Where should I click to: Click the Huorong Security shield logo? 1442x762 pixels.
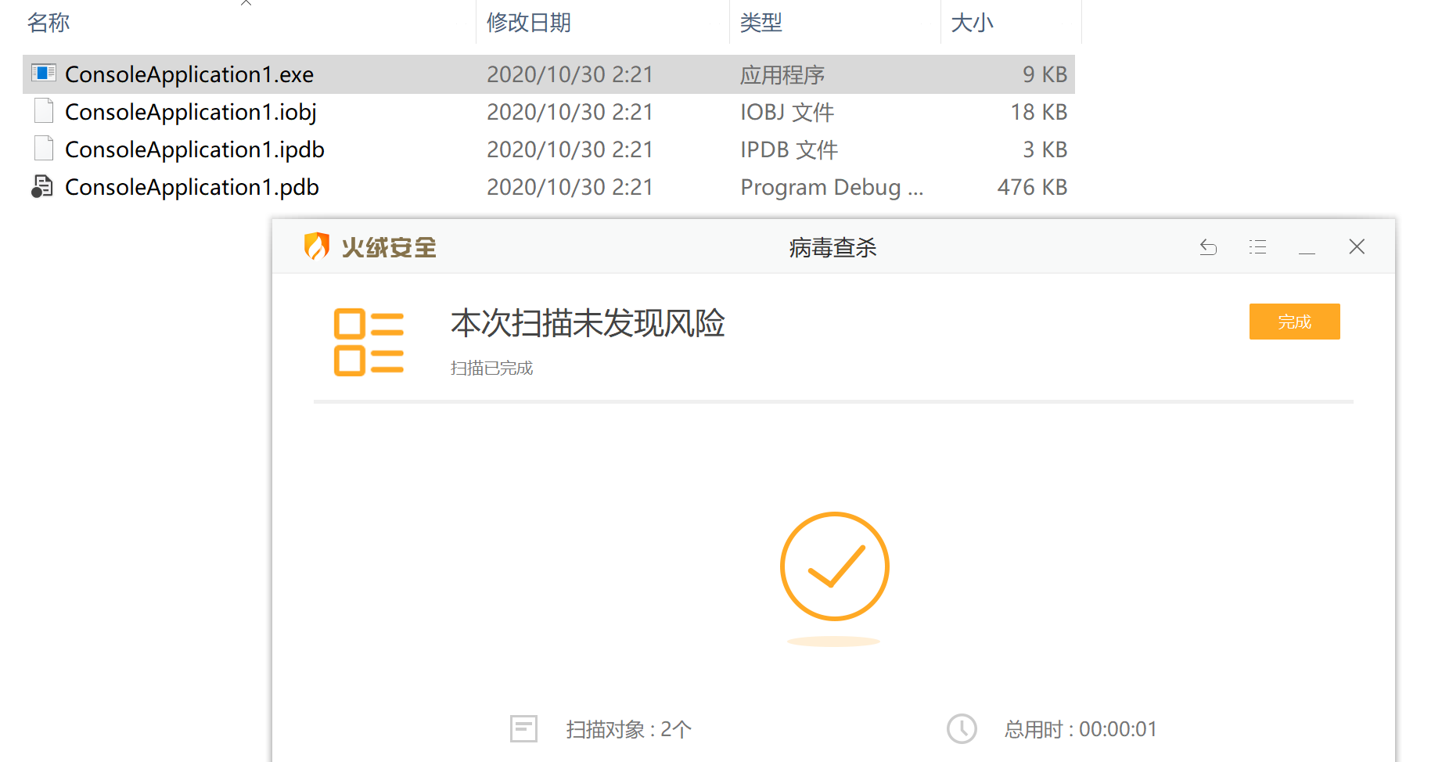pos(316,246)
